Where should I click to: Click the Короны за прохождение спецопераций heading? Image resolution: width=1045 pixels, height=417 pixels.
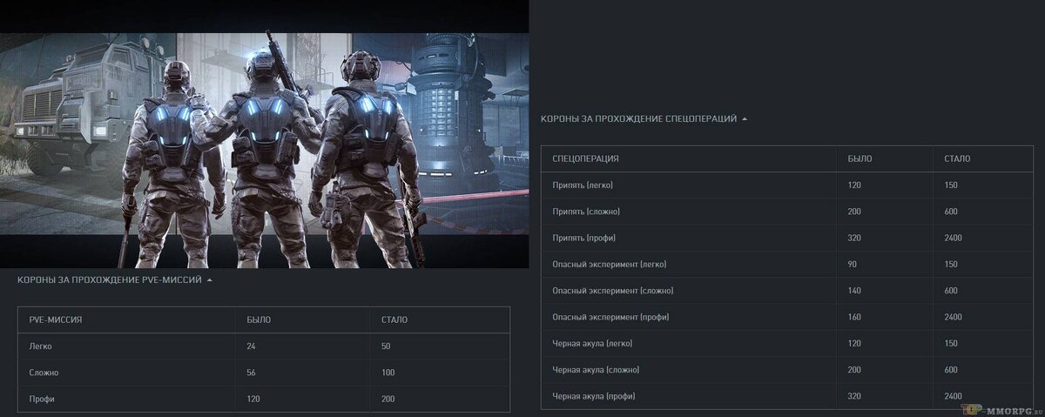[638, 118]
